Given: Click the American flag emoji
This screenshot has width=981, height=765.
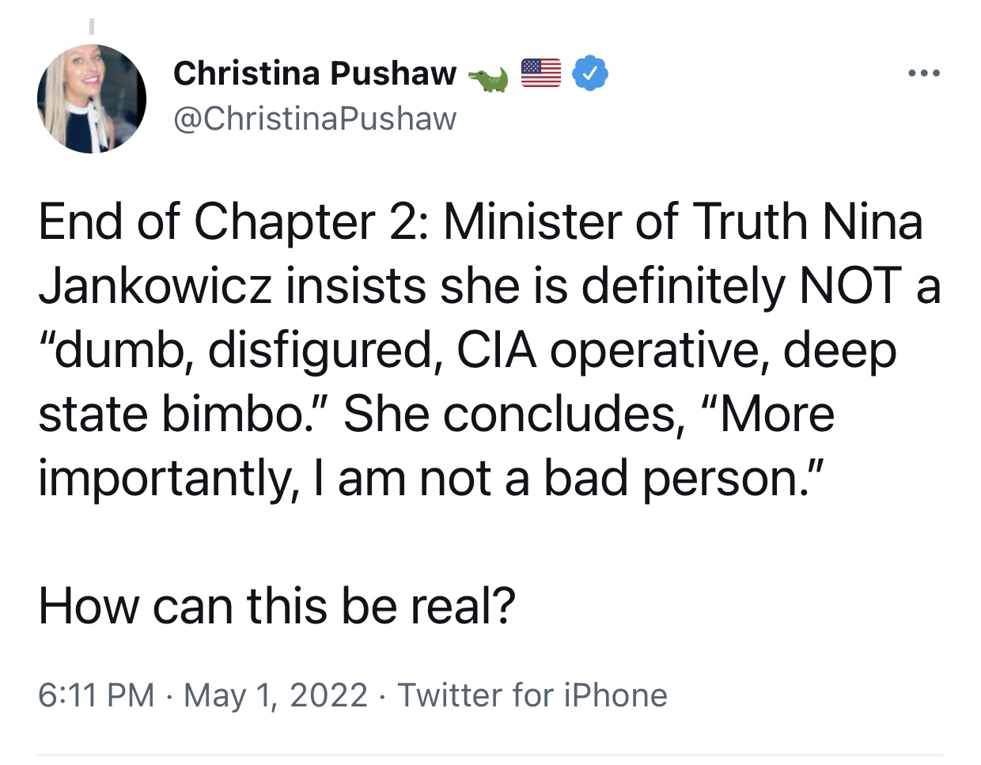Looking at the screenshot, I should [541, 73].
